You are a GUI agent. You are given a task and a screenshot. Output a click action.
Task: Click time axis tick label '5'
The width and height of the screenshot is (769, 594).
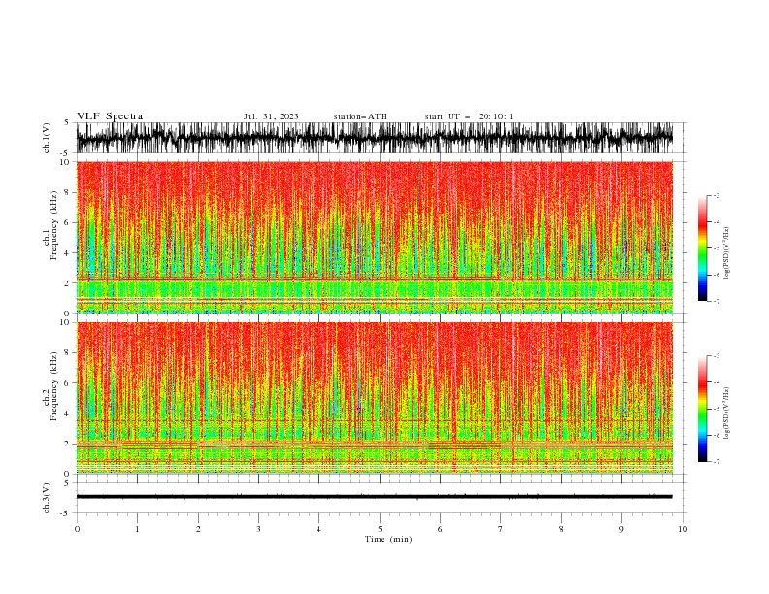(x=380, y=529)
